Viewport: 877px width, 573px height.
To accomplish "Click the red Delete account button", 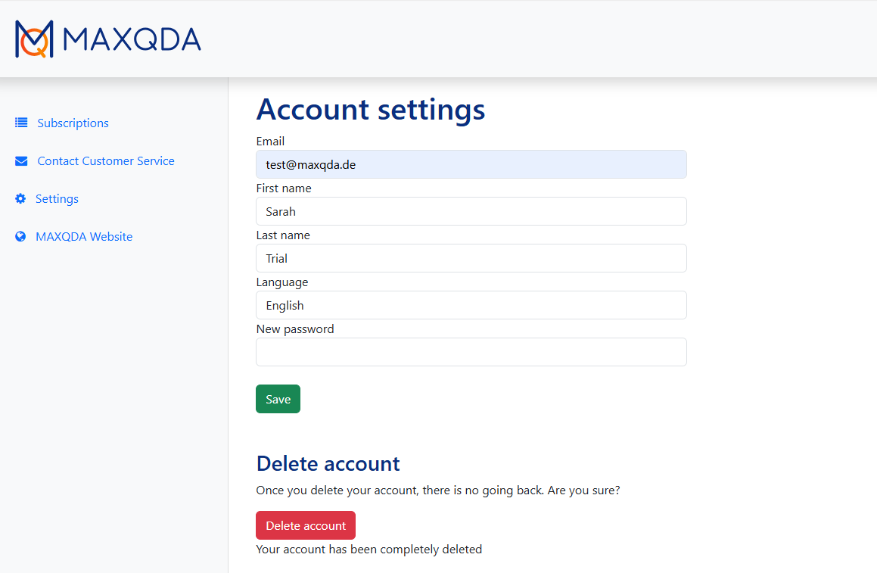I will (x=306, y=525).
